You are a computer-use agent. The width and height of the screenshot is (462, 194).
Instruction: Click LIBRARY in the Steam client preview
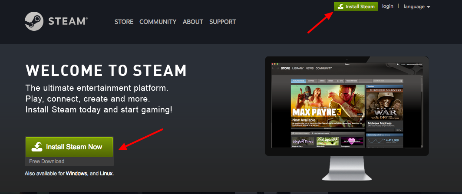click(x=298, y=68)
